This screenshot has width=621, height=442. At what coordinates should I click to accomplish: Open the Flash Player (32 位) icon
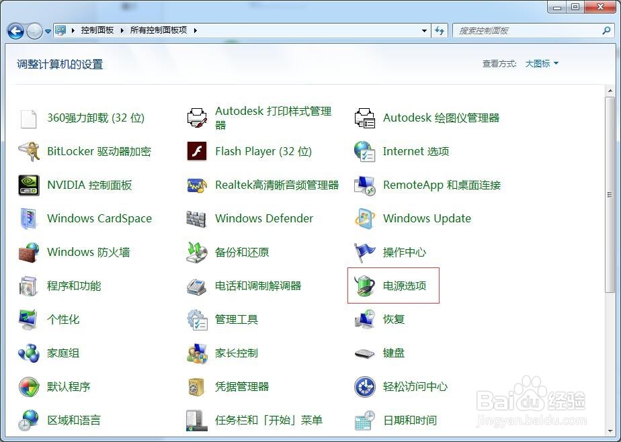coord(197,151)
